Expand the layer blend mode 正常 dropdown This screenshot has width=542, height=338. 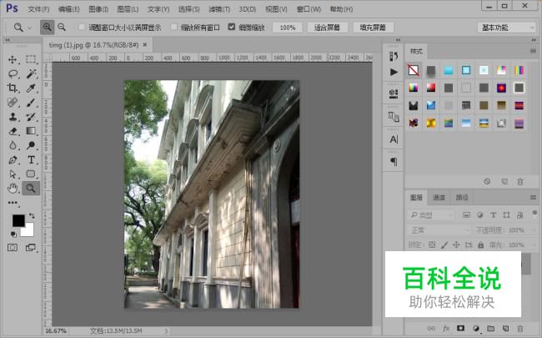tap(439, 230)
